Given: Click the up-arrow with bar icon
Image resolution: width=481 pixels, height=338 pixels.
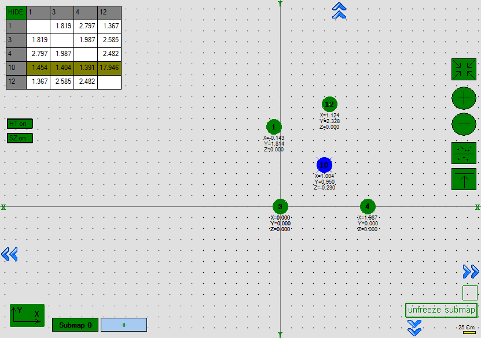Looking at the screenshot, I should click(x=464, y=179).
